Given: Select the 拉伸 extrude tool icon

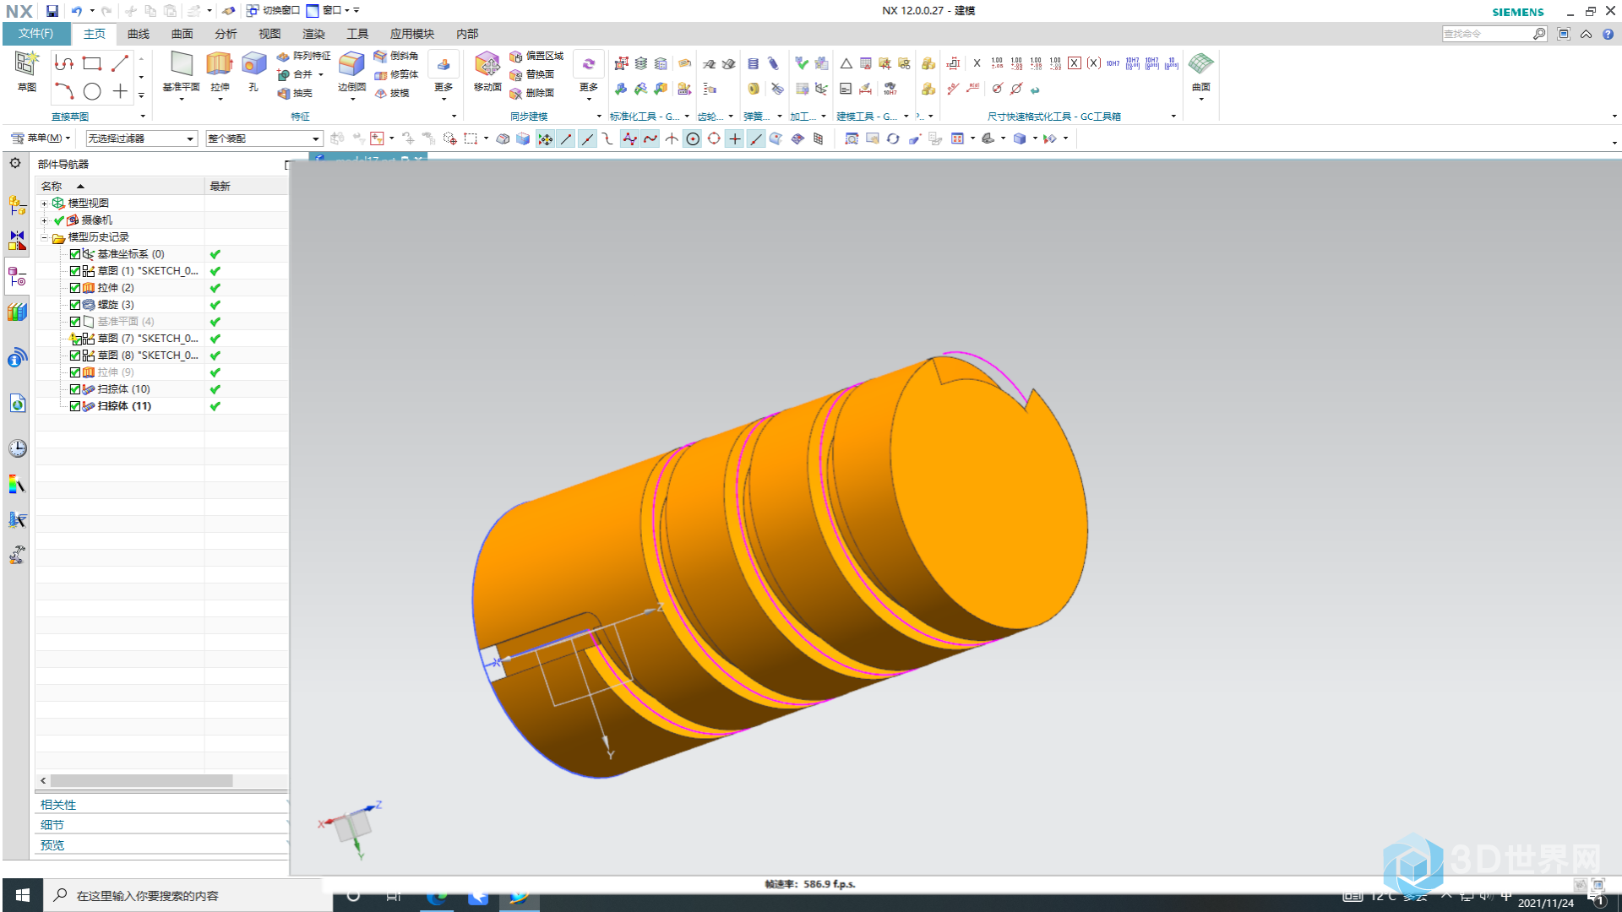Looking at the screenshot, I should click(x=220, y=63).
